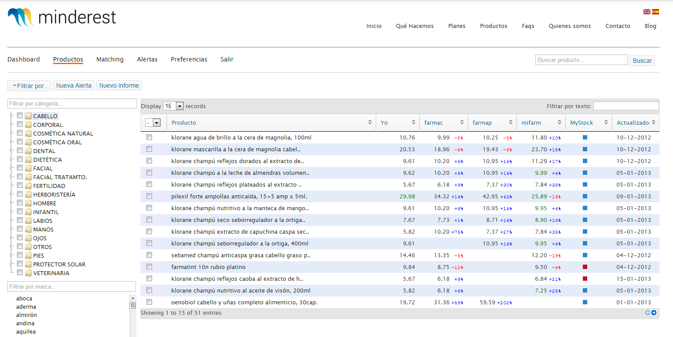Select brand aboca in brand list

click(24, 299)
